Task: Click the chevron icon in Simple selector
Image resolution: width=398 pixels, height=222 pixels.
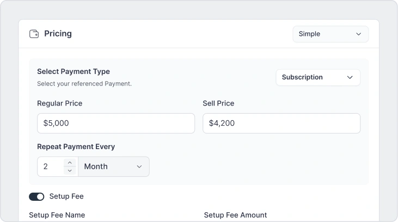Action: tap(358, 34)
